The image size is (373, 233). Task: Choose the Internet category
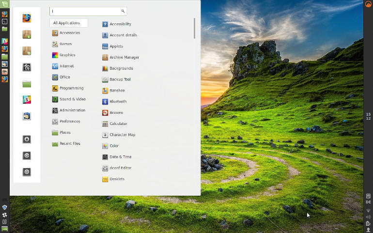[66, 66]
